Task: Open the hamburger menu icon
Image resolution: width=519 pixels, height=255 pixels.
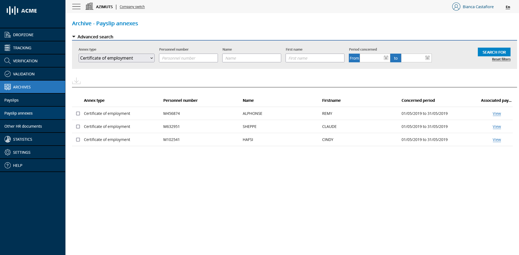Action: coord(76,7)
